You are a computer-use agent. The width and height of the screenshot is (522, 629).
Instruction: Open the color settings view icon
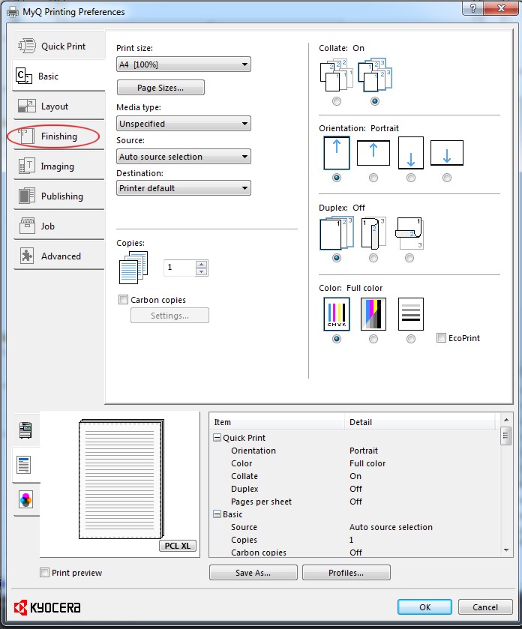(25, 500)
